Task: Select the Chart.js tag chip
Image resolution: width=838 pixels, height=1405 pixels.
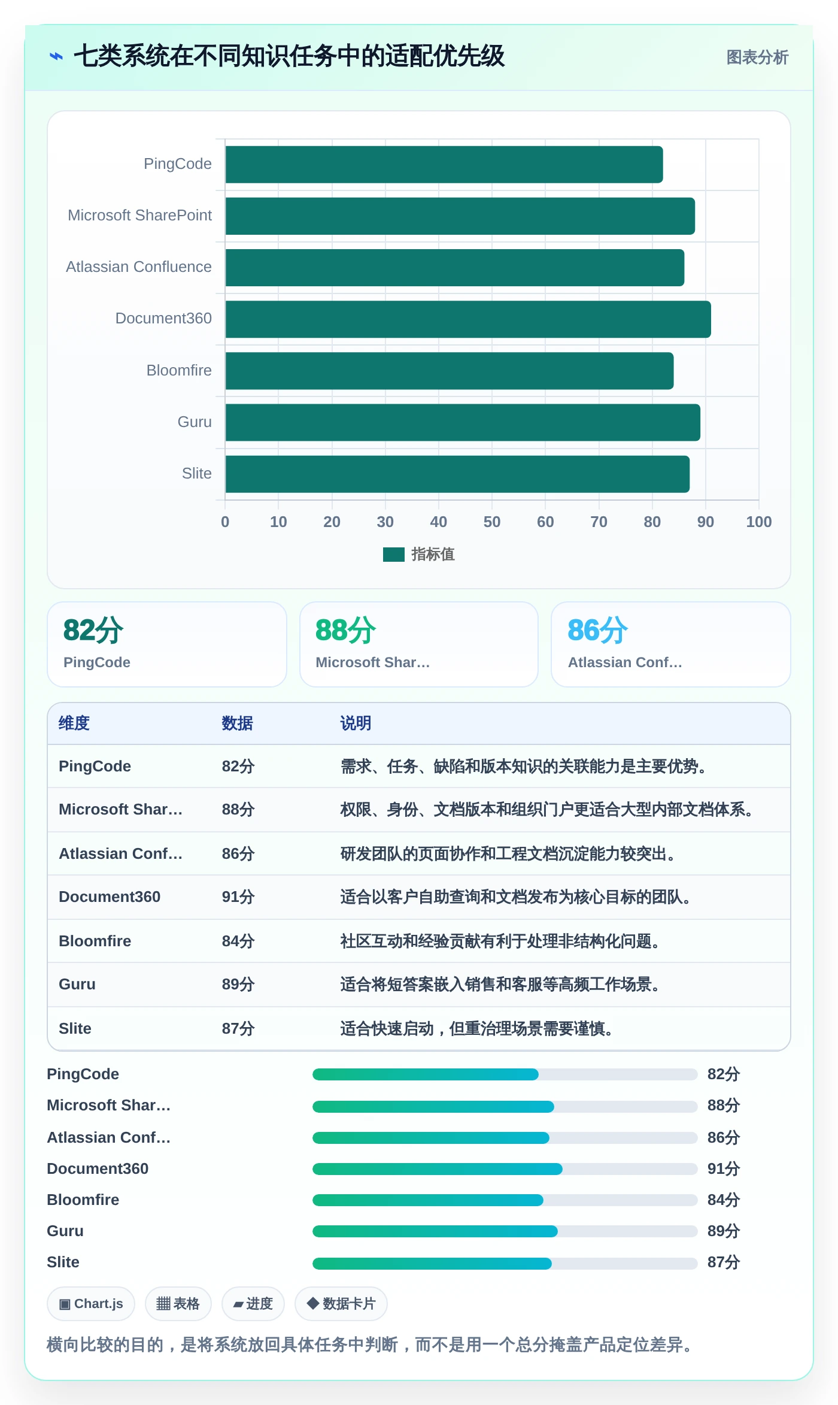Action: pos(91,1304)
